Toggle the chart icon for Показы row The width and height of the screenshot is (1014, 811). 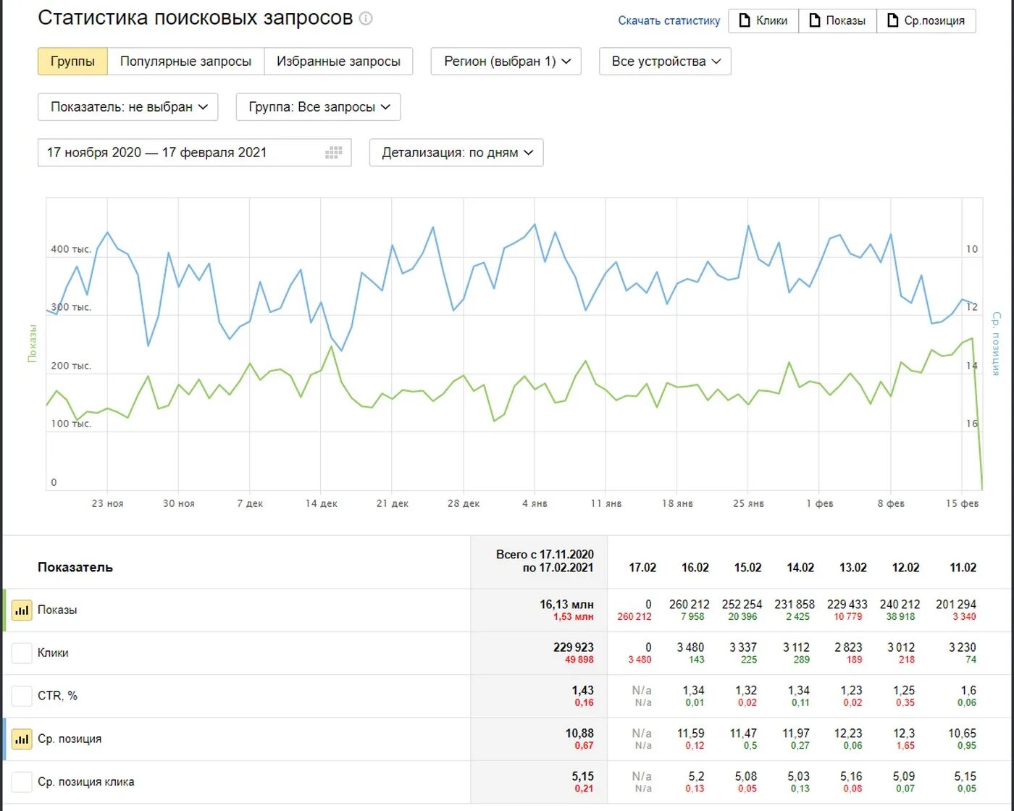click(22, 610)
